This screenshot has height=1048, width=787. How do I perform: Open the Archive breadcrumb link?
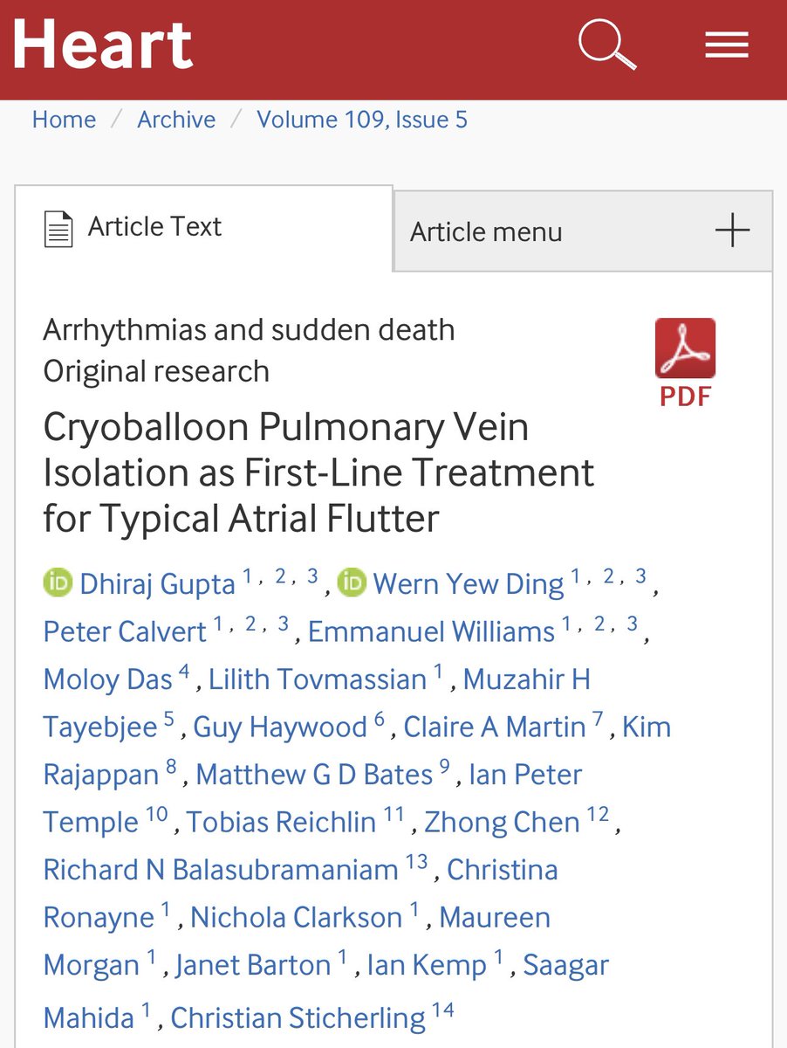176,120
